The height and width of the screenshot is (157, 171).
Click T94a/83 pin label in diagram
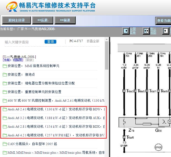pyautogui.click(x=151, y=55)
